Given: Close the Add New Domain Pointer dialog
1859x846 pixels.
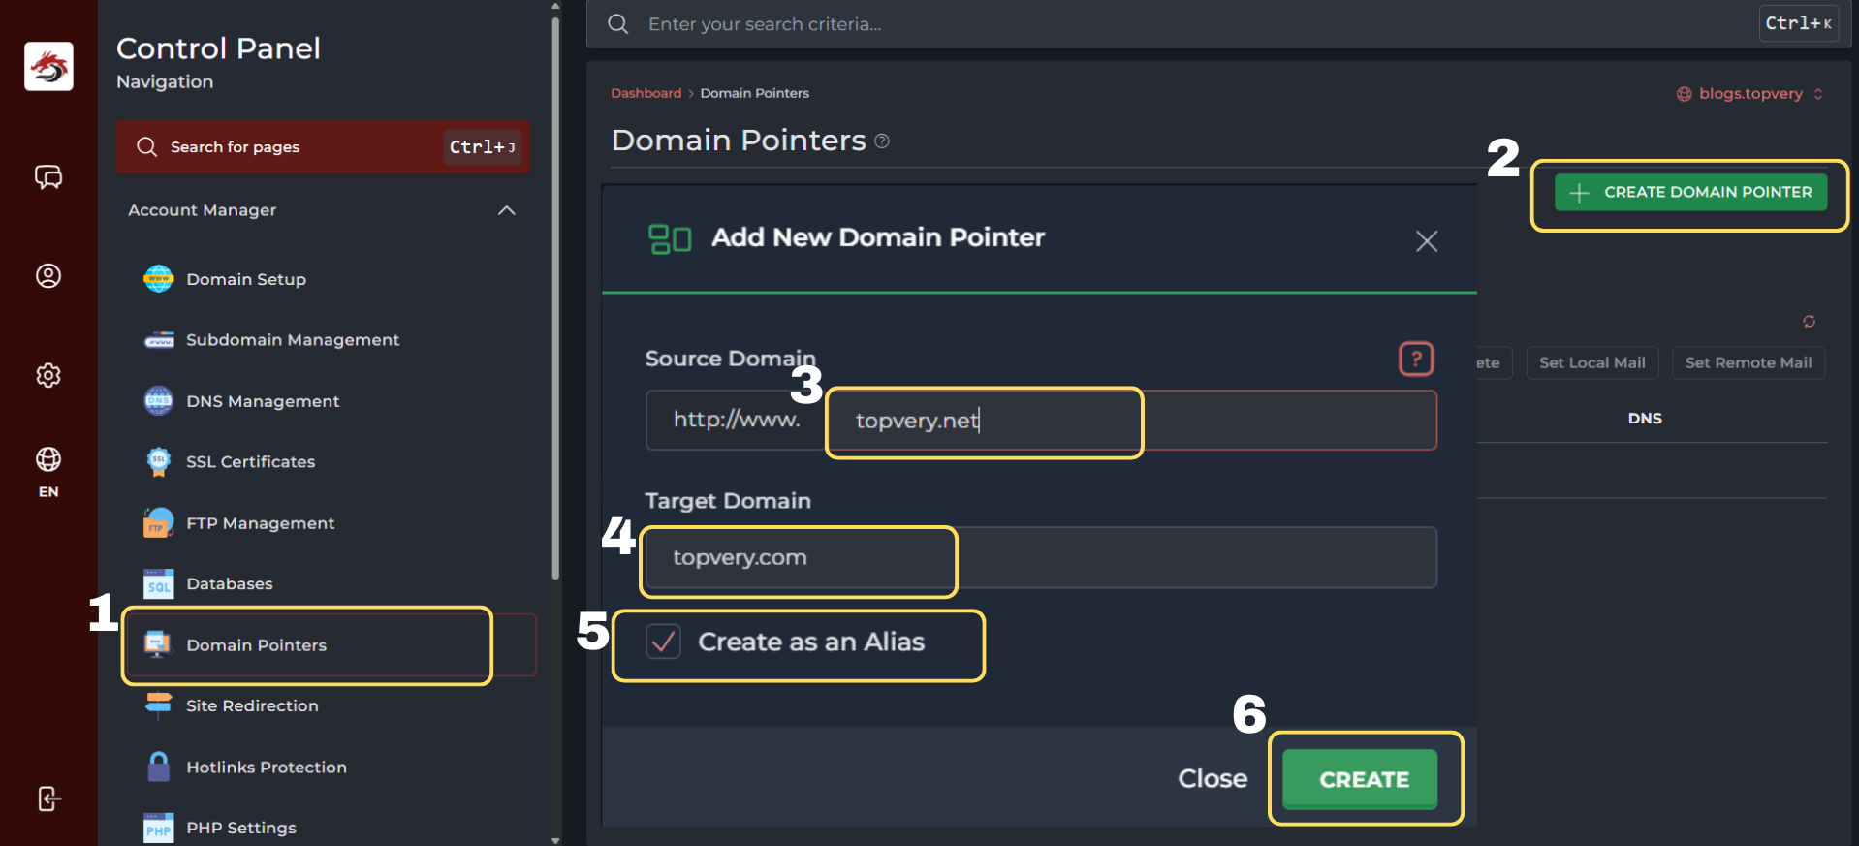Looking at the screenshot, I should tap(1426, 241).
